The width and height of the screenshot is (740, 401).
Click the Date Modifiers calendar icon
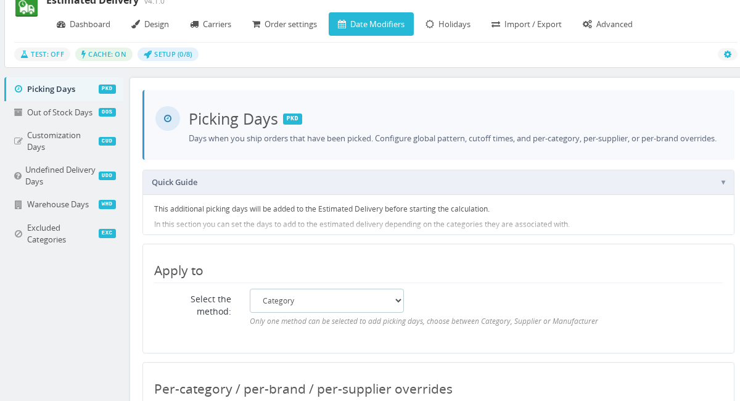(342, 24)
